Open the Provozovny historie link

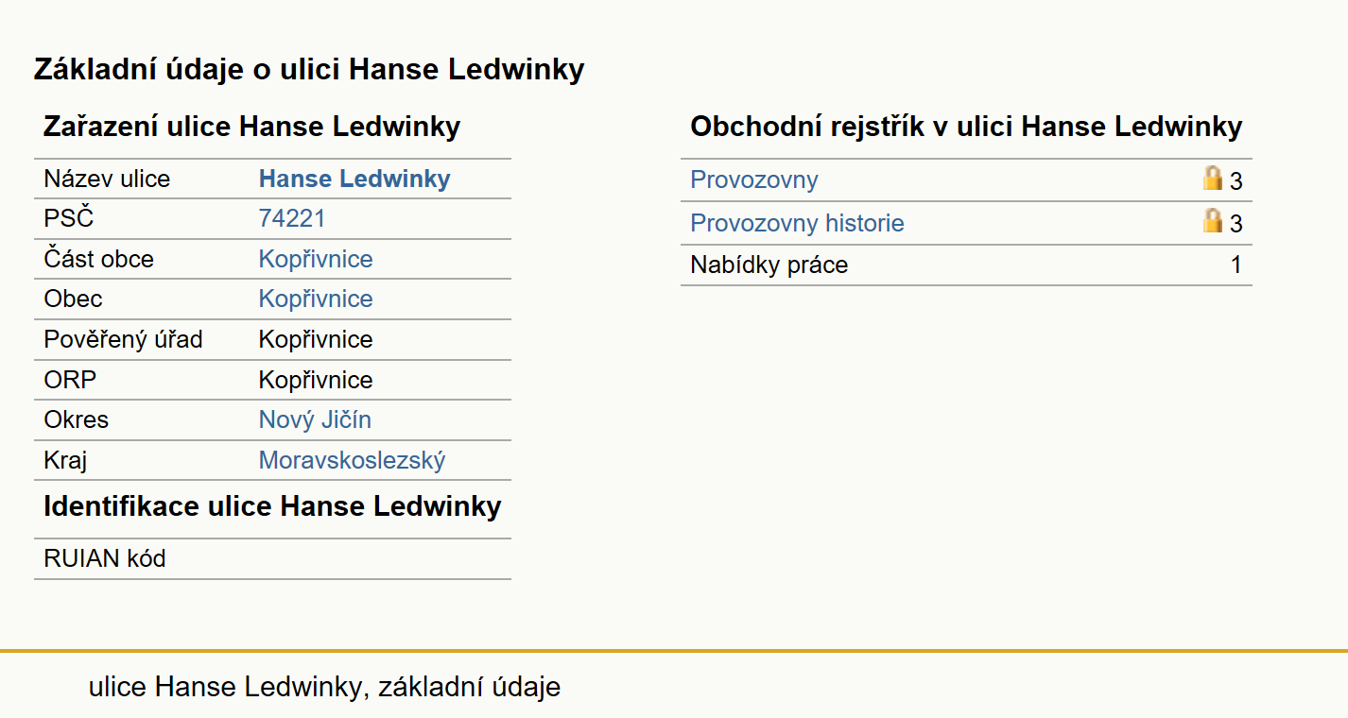click(x=797, y=223)
